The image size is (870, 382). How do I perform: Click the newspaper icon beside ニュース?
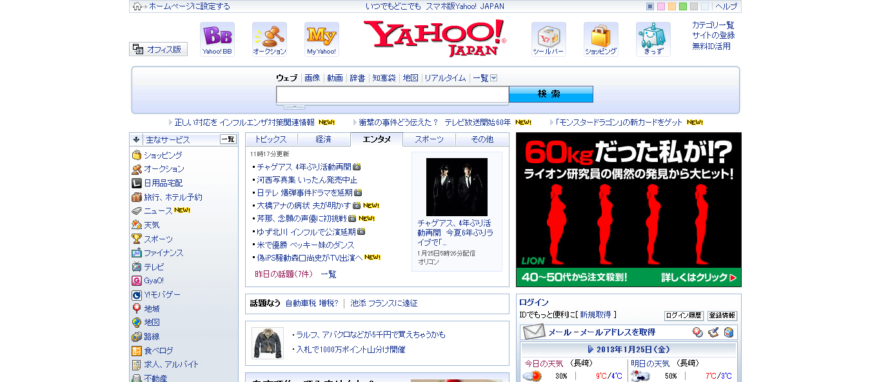pos(137,211)
